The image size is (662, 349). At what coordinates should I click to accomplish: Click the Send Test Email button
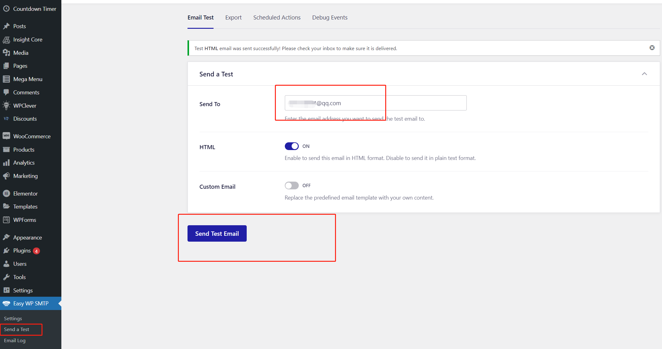click(217, 234)
